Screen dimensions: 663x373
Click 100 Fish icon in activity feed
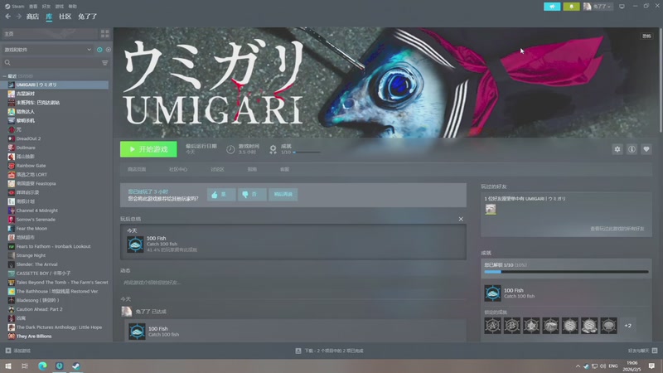tap(137, 332)
